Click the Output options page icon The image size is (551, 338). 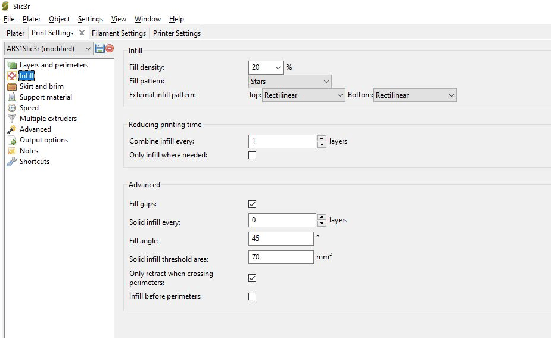pos(13,140)
